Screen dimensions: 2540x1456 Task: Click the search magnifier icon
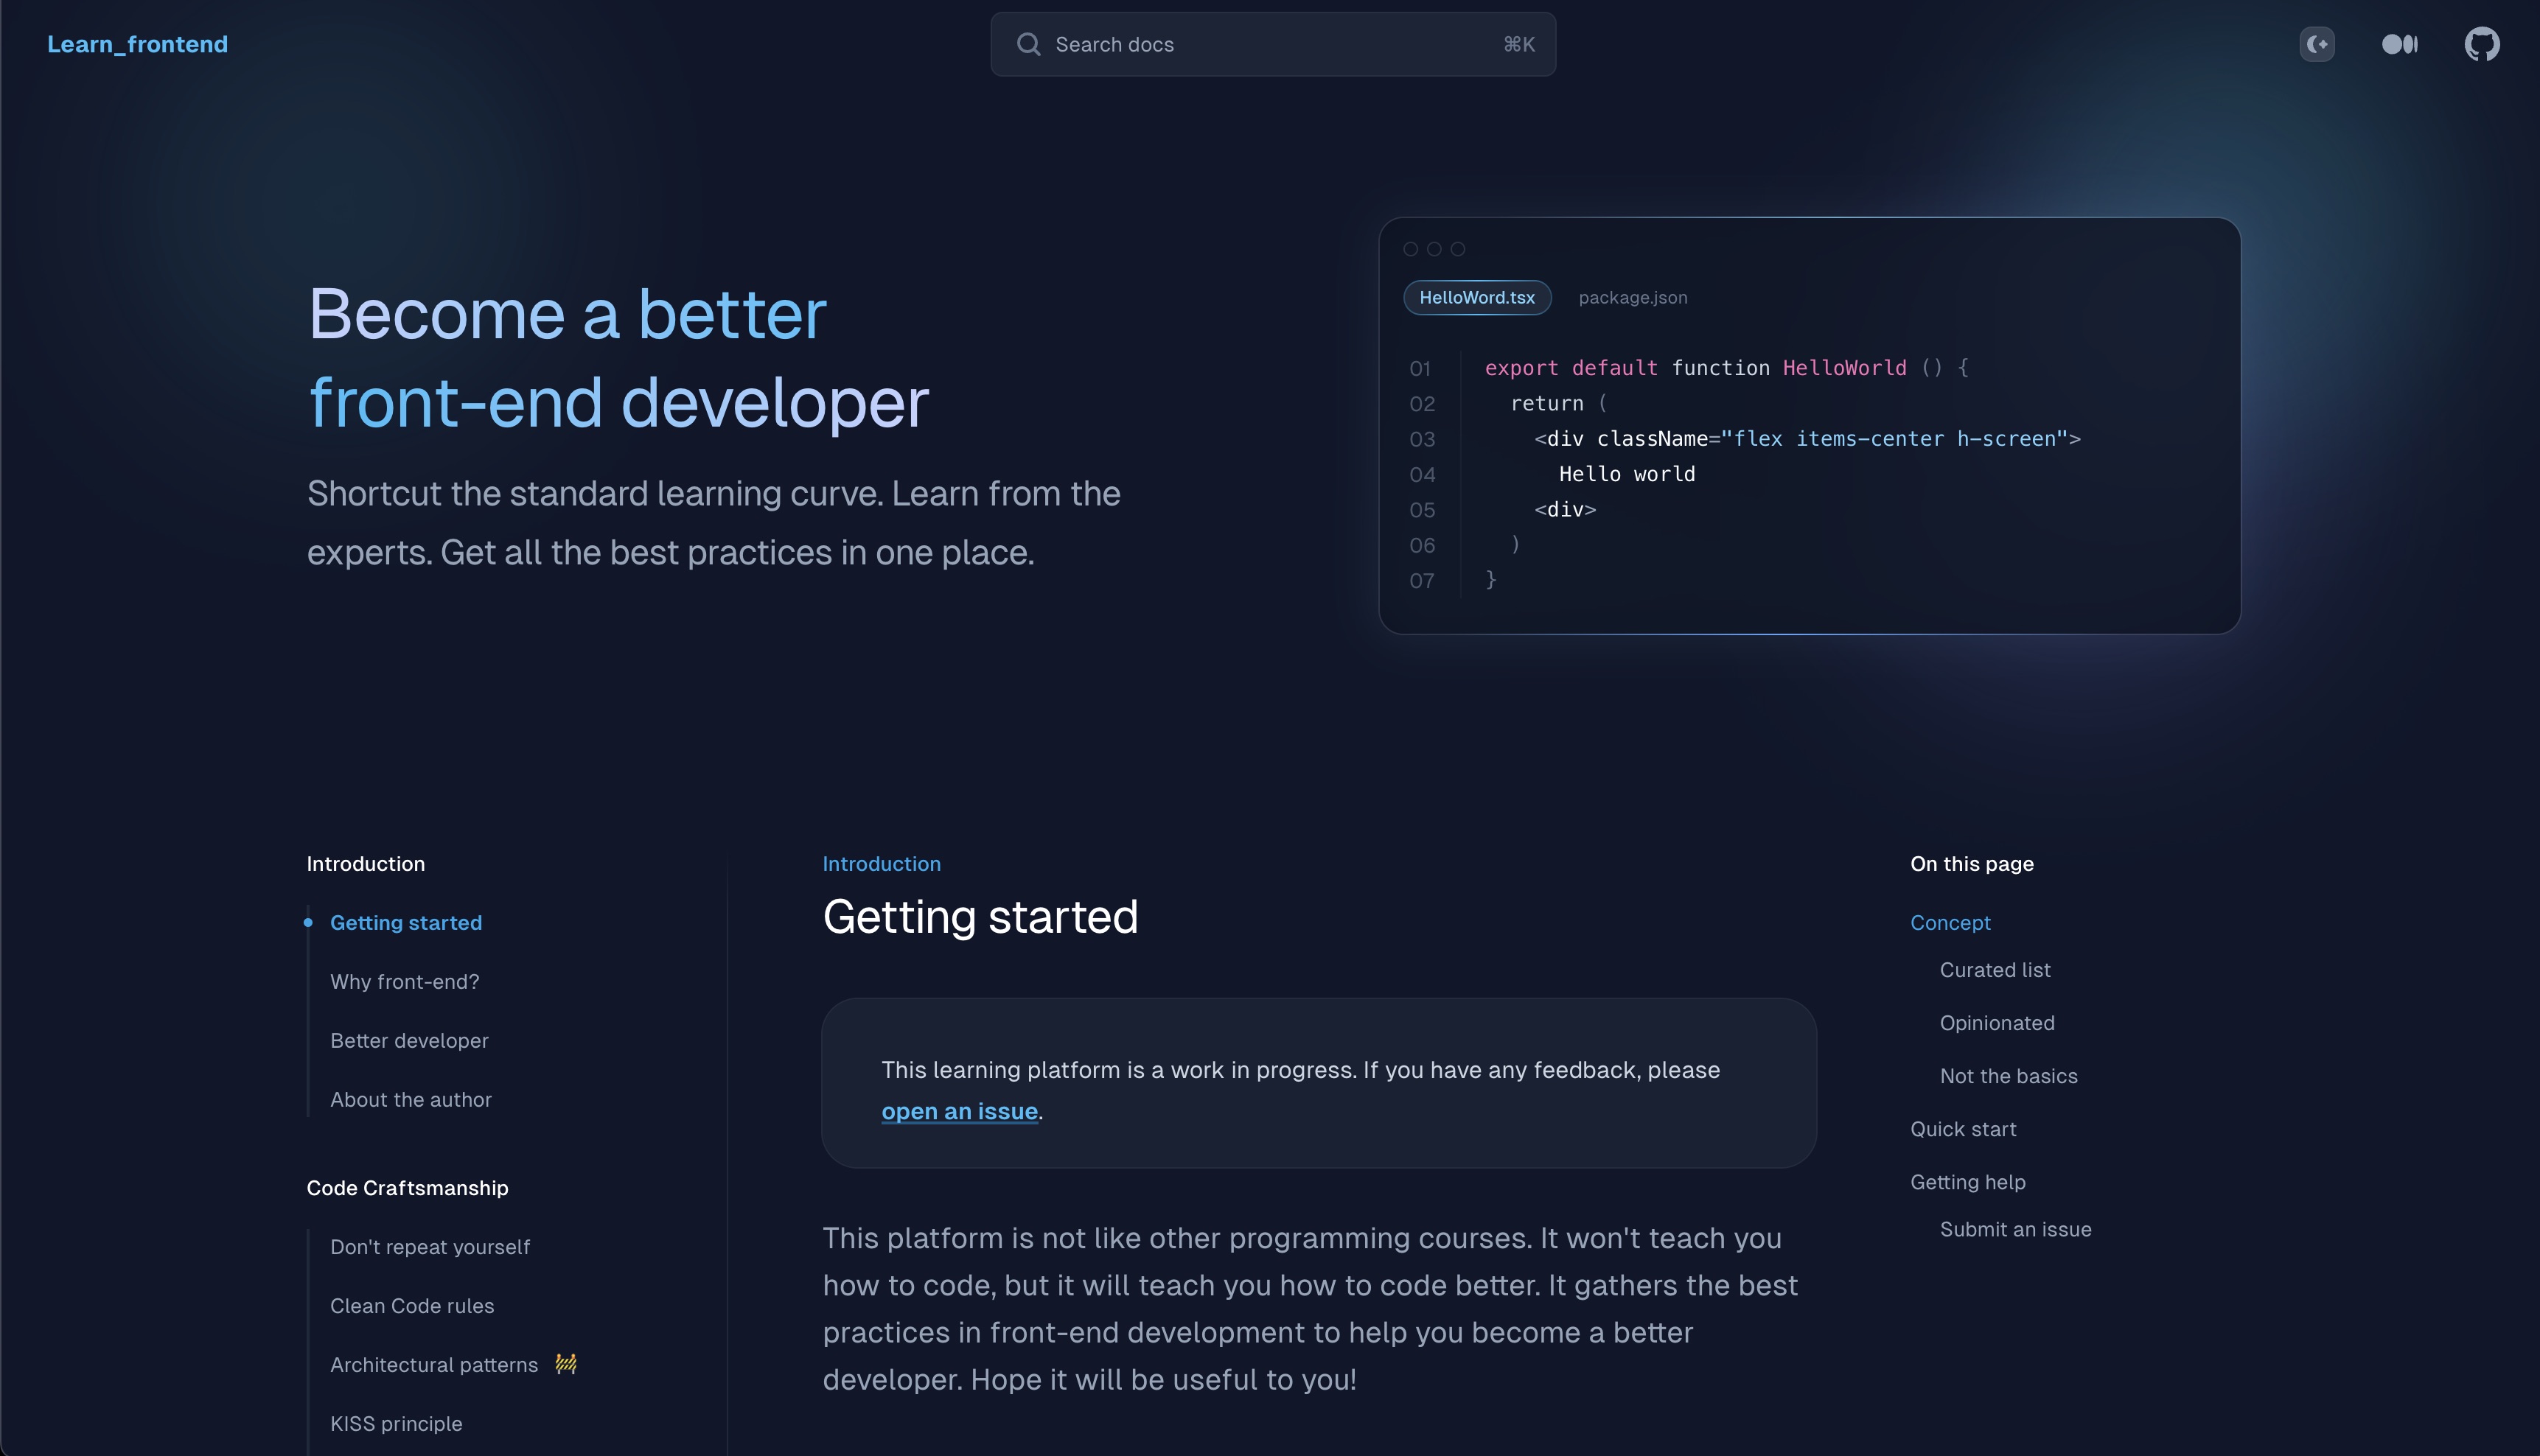pos(1028,44)
